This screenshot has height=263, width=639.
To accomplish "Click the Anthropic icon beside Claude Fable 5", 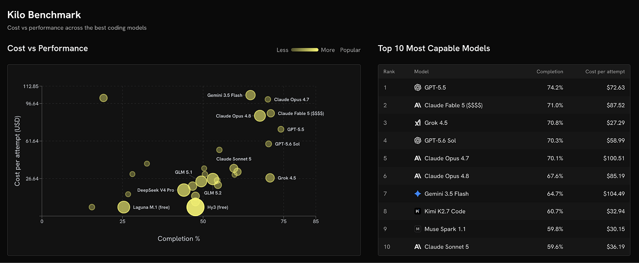I will pos(418,105).
